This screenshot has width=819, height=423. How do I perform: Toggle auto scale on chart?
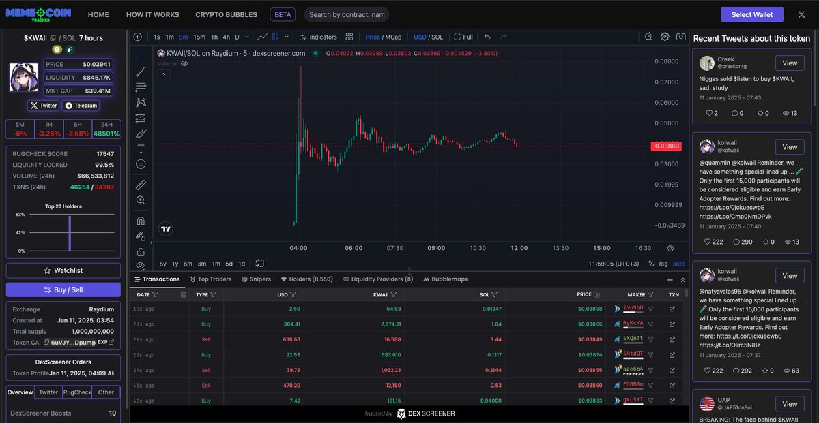[678, 264]
